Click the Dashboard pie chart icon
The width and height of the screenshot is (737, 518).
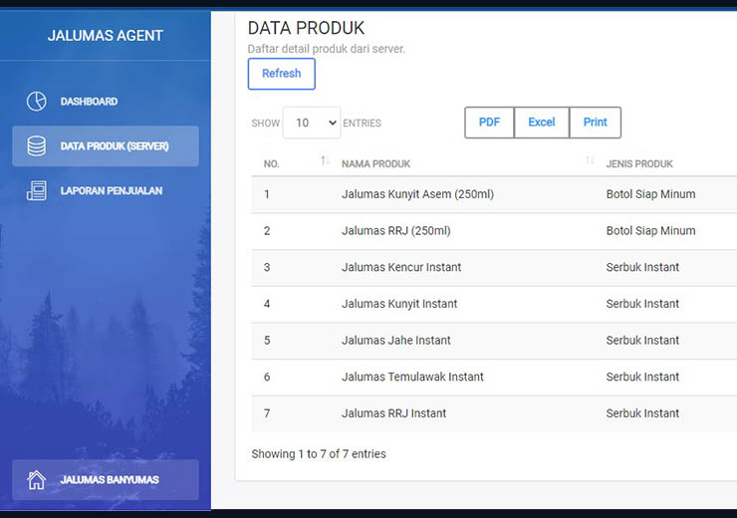pyautogui.click(x=36, y=102)
